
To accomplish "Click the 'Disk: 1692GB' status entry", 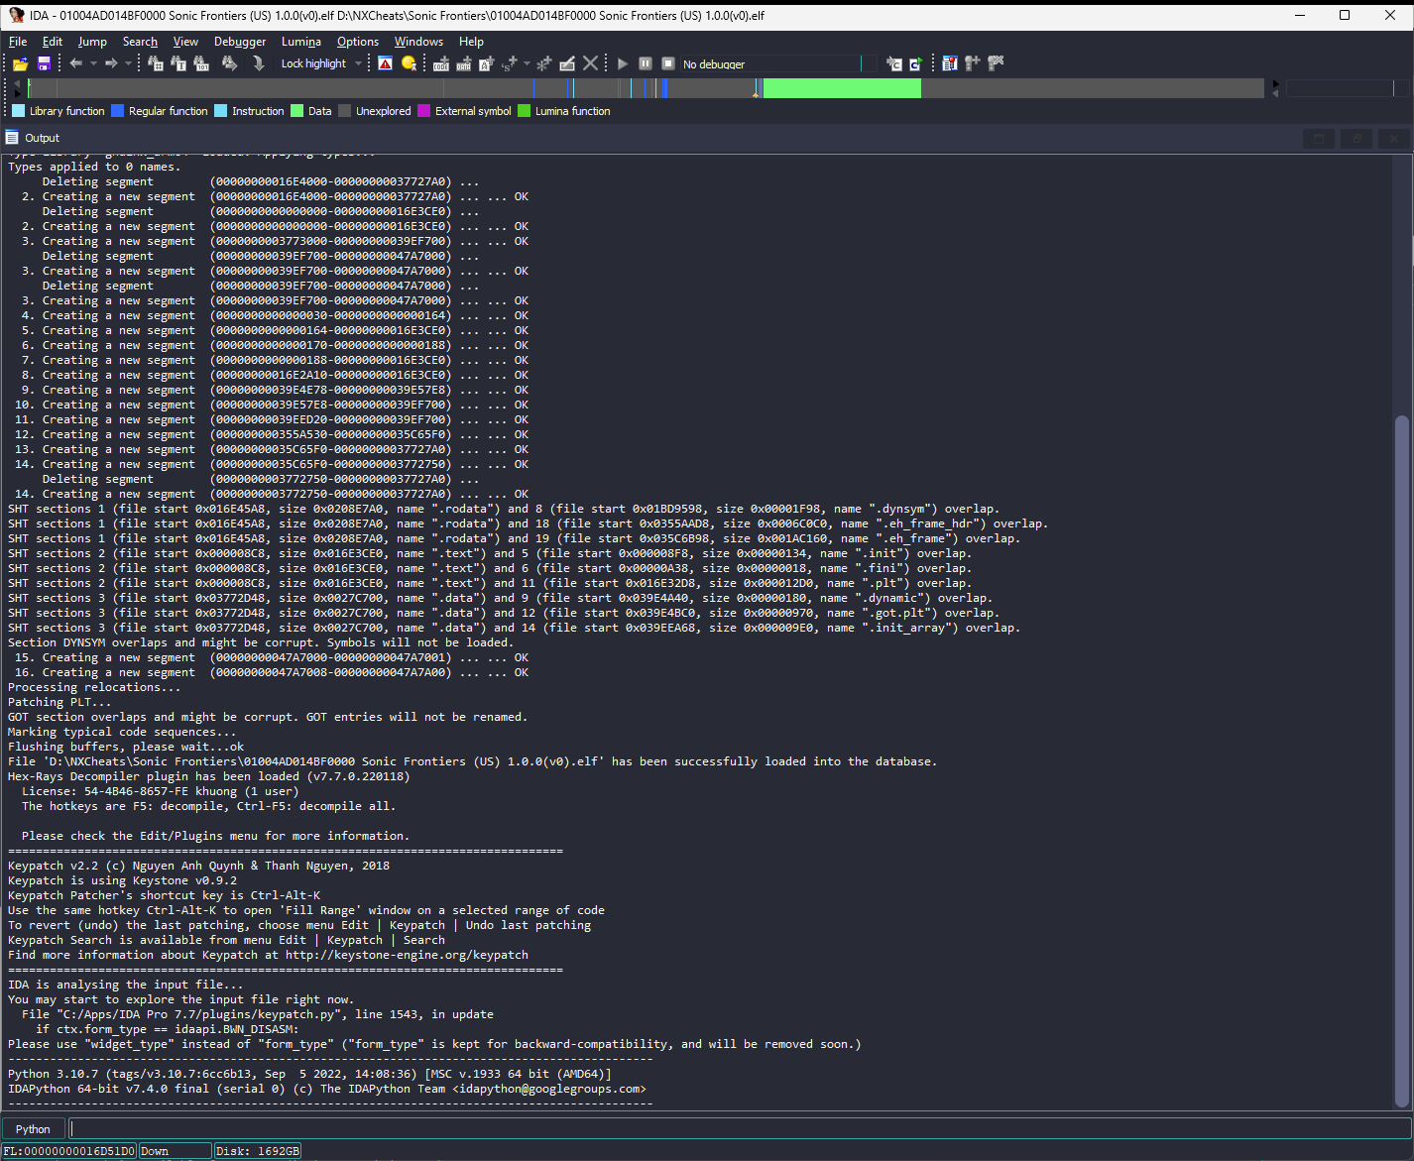I will point(257,1151).
